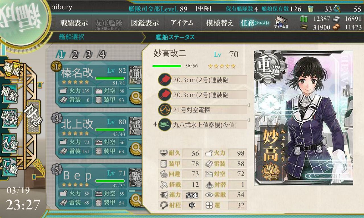Click 妙高改二 green HP bar

(x=167, y=66)
